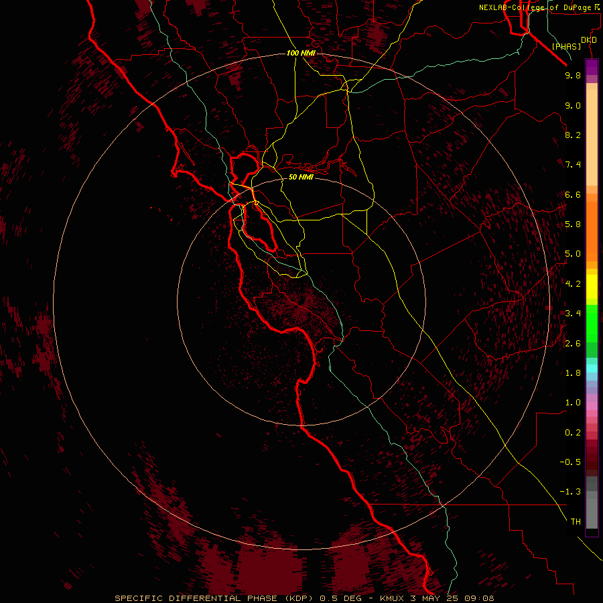This screenshot has width=603, height=603.
Task: Click the 0.2 scale value
Action: (573, 433)
